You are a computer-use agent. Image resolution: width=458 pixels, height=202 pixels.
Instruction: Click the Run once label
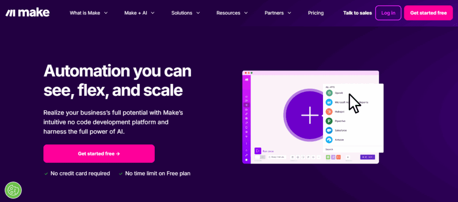(x=268, y=151)
